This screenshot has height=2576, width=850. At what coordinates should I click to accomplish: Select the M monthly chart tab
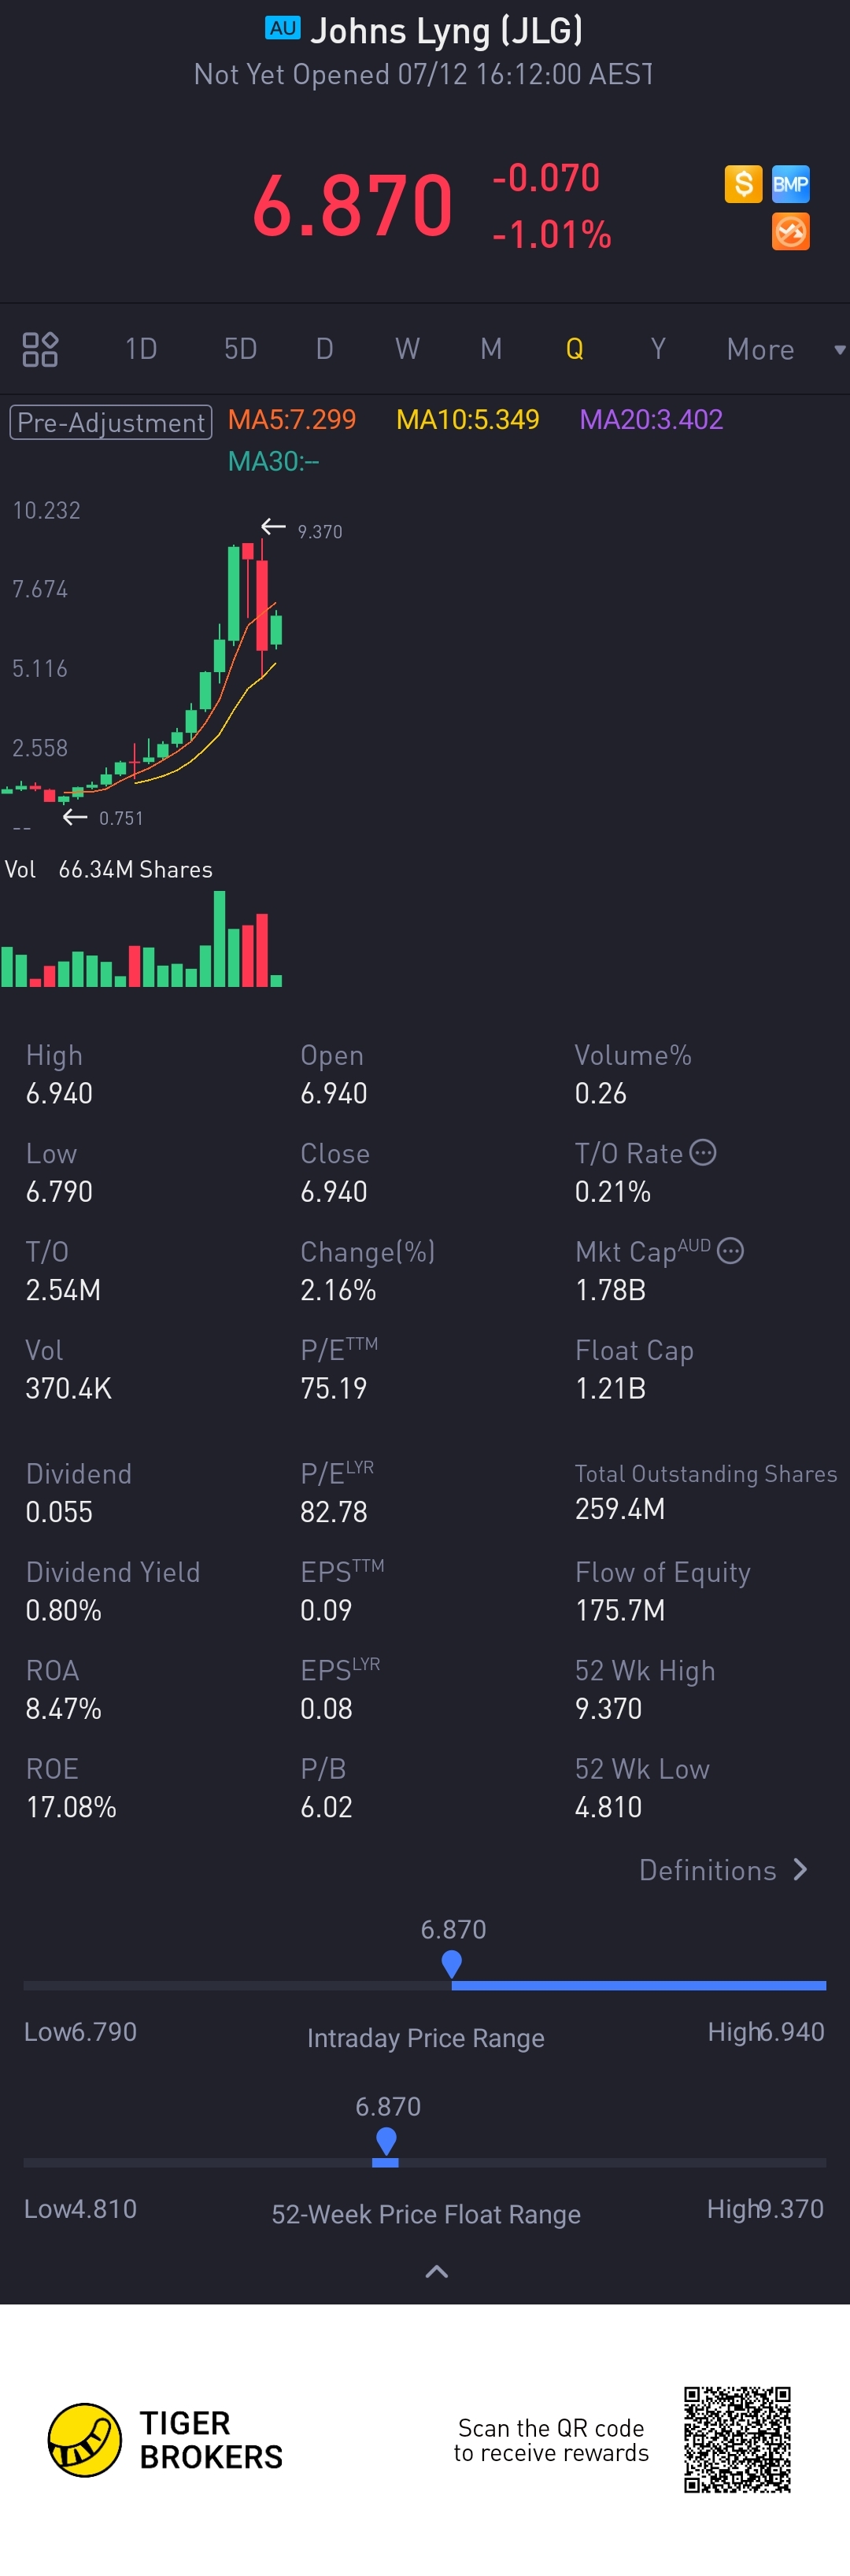491,349
